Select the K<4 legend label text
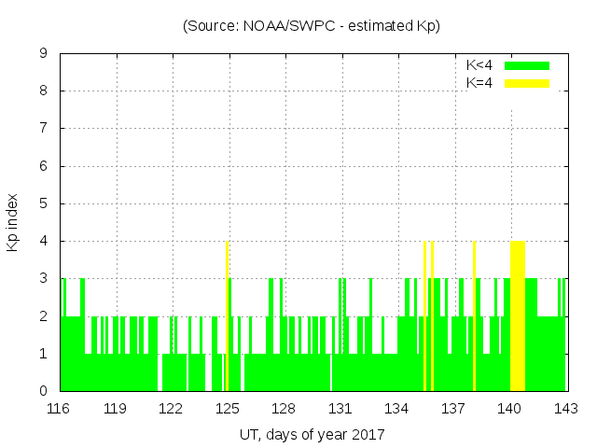 click(x=479, y=65)
